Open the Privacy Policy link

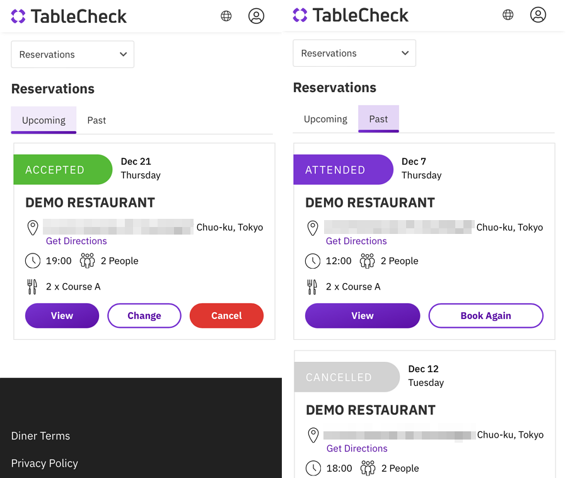44,463
